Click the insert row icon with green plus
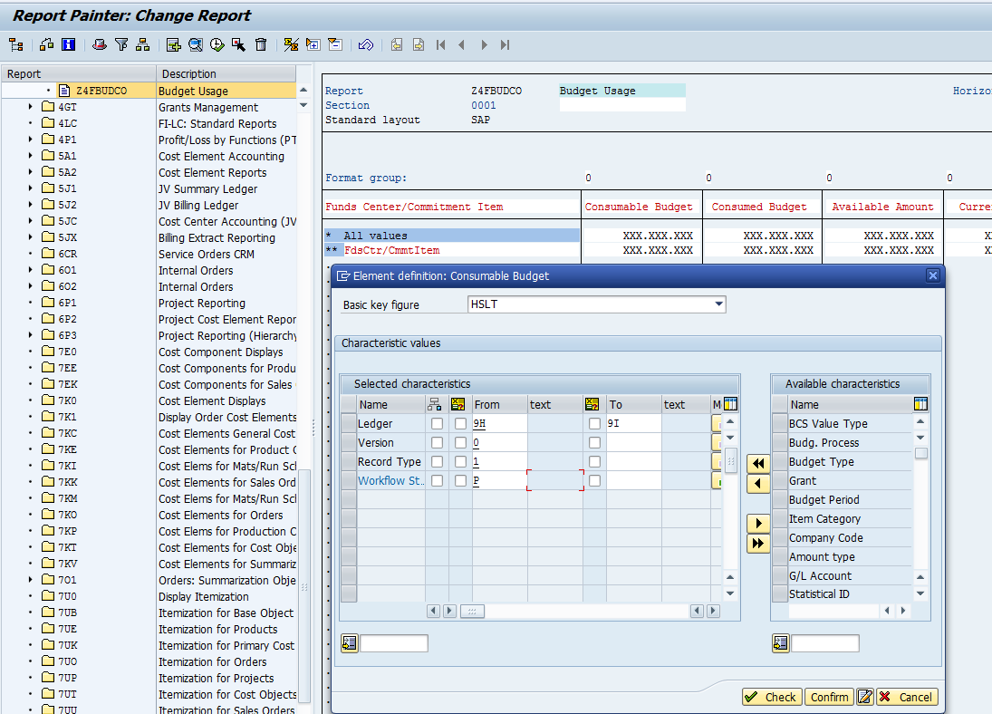The width and height of the screenshot is (992, 714). click(173, 45)
